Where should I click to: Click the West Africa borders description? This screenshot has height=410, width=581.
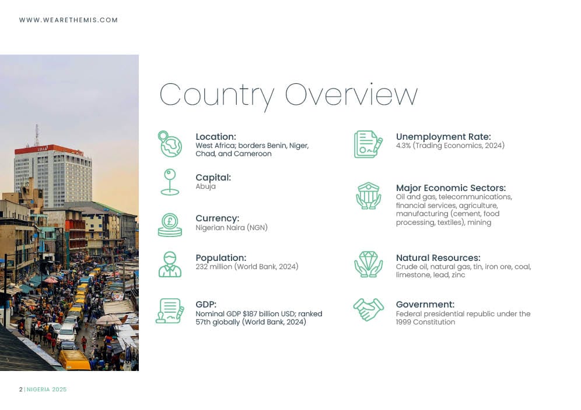[x=252, y=150]
